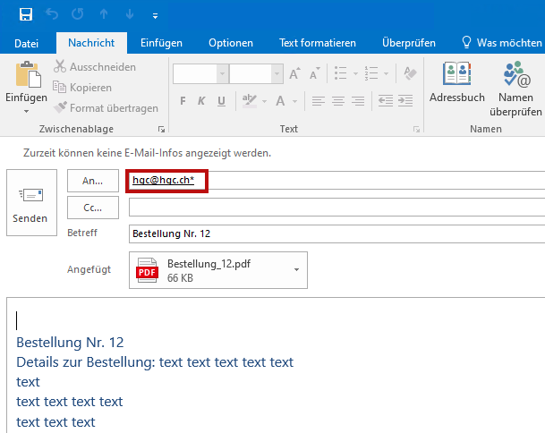This screenshot has width=545, height=433.
Task: Open the Text group dialog launcher
Action: [416, 130]
